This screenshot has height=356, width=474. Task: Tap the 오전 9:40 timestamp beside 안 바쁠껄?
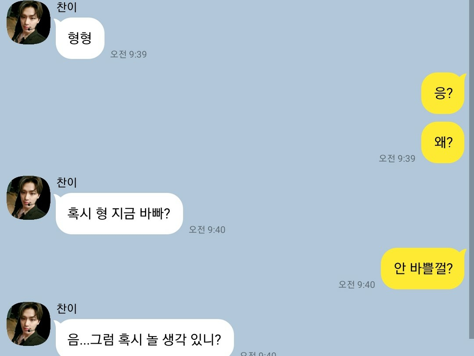pos(357,284)
